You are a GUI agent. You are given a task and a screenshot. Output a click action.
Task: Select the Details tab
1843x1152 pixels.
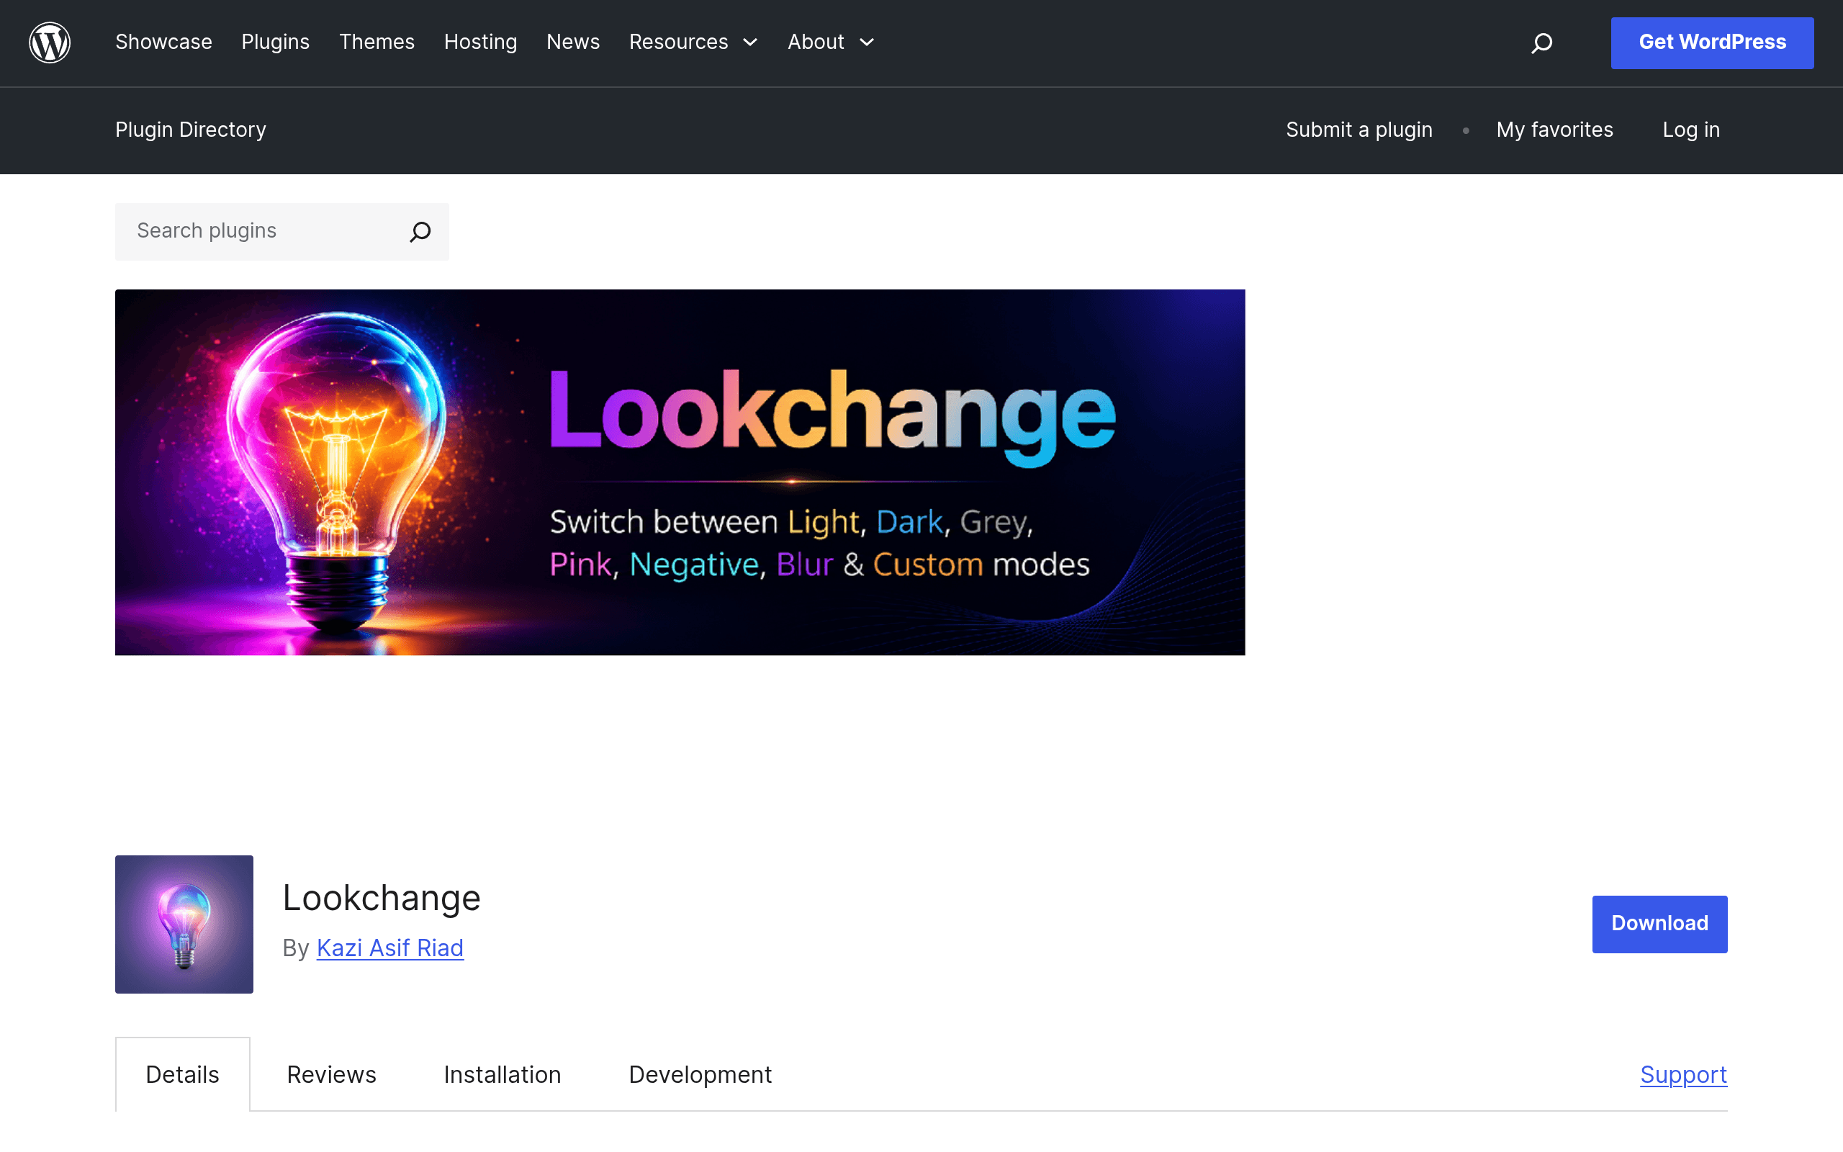[183, 1074]
